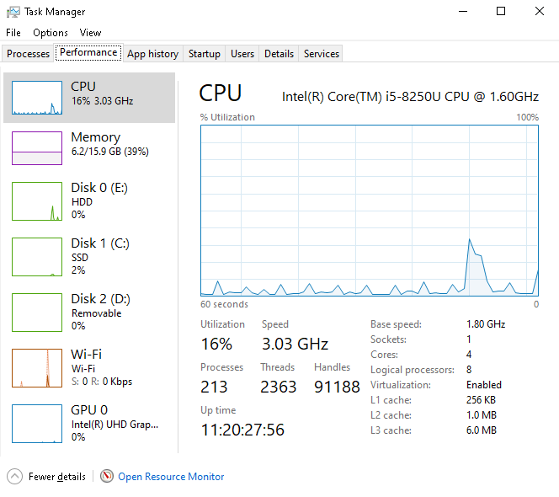Collapse view with Fewer details chevron
559x497 pixels.
coord(15,477)
